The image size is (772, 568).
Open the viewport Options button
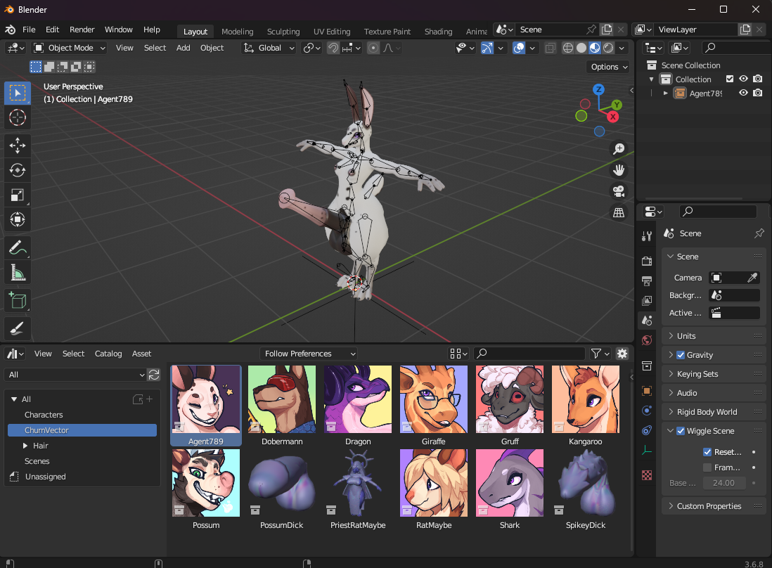609,67
